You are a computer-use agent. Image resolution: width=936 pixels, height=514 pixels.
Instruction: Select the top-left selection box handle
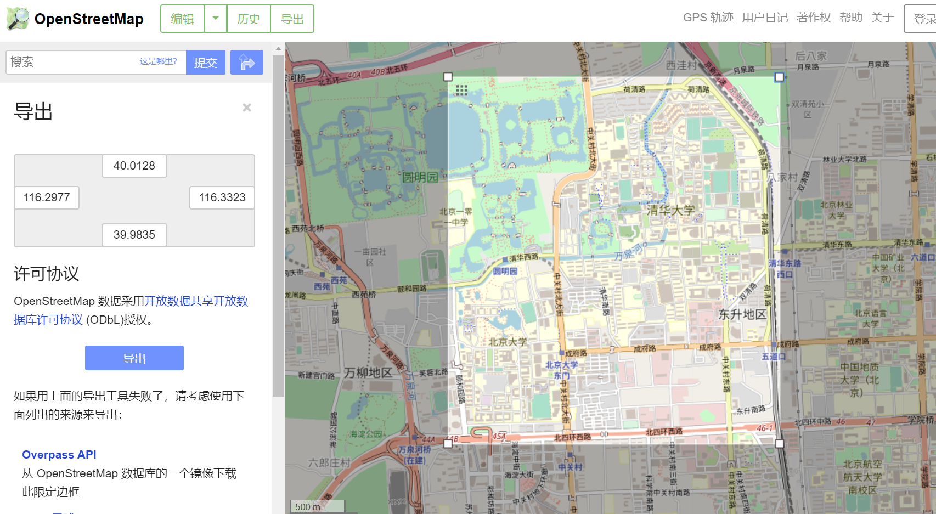(448, 77)
